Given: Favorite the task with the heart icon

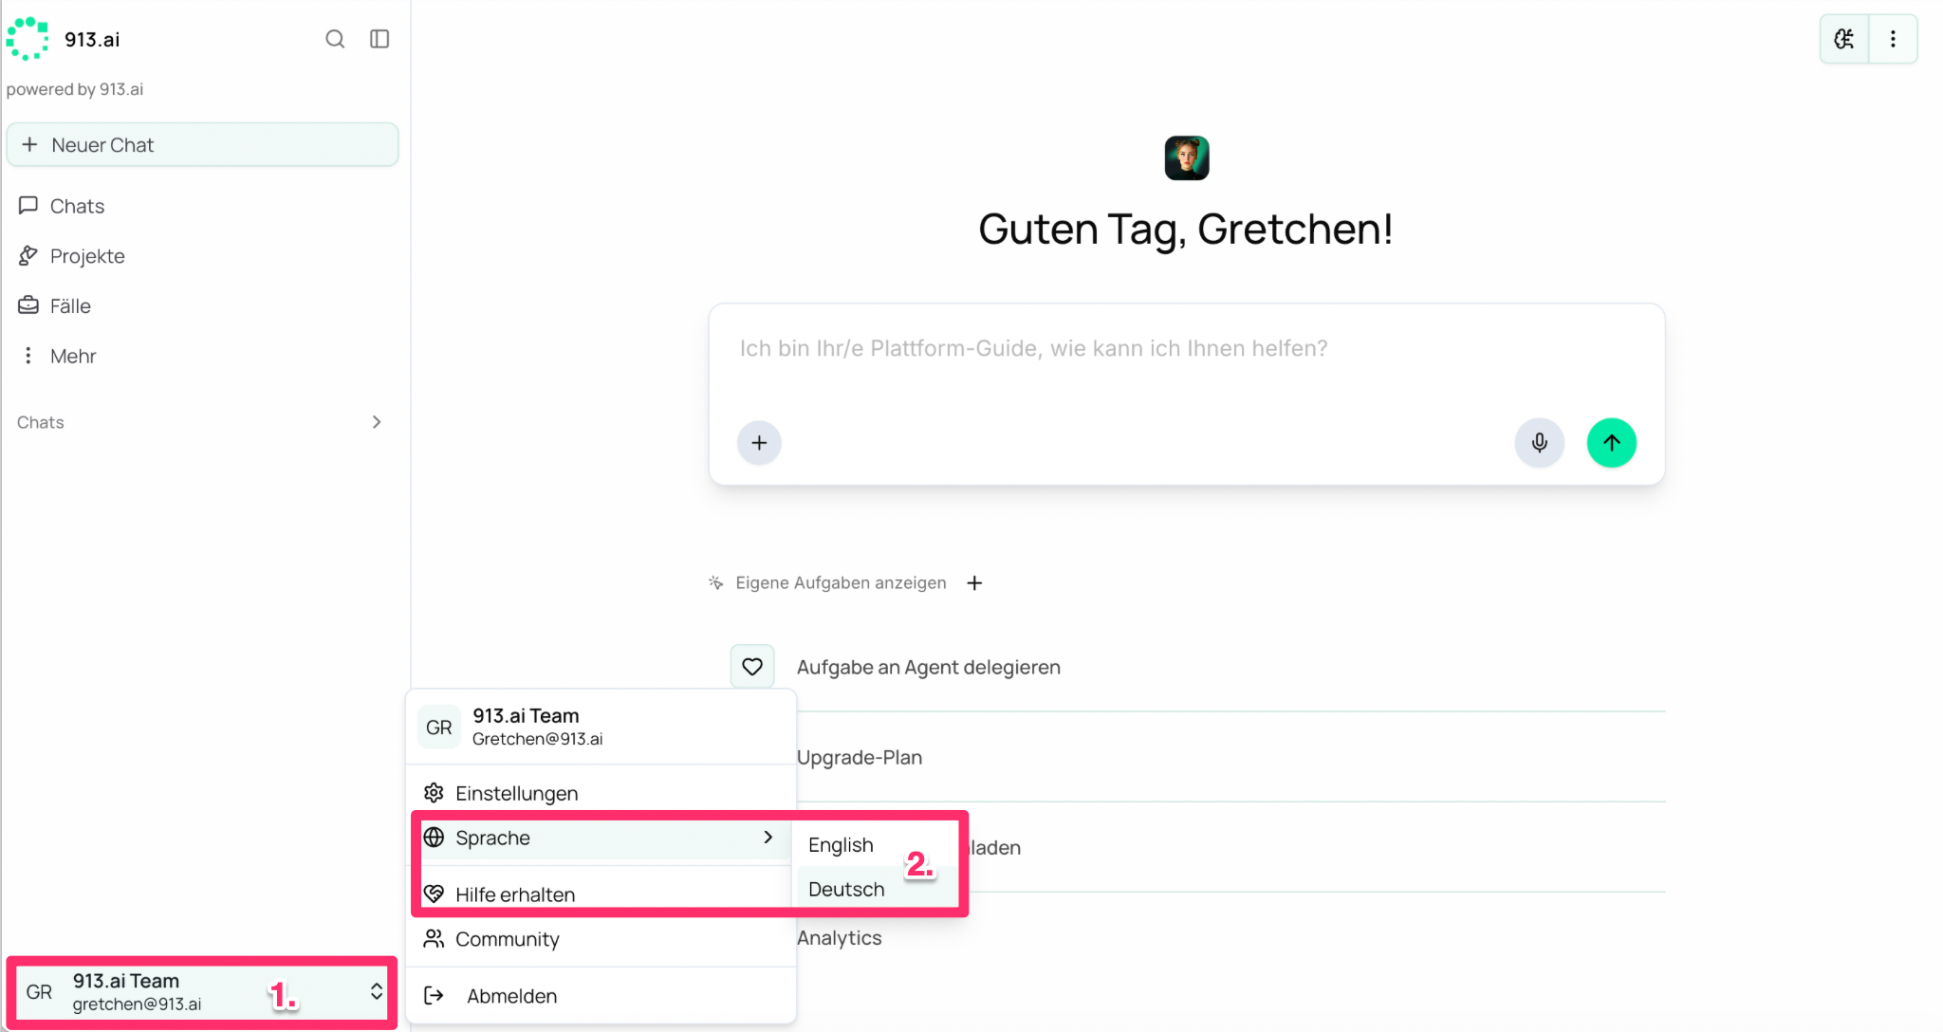Looking at the screenshot, I should (x=752, y=667).
